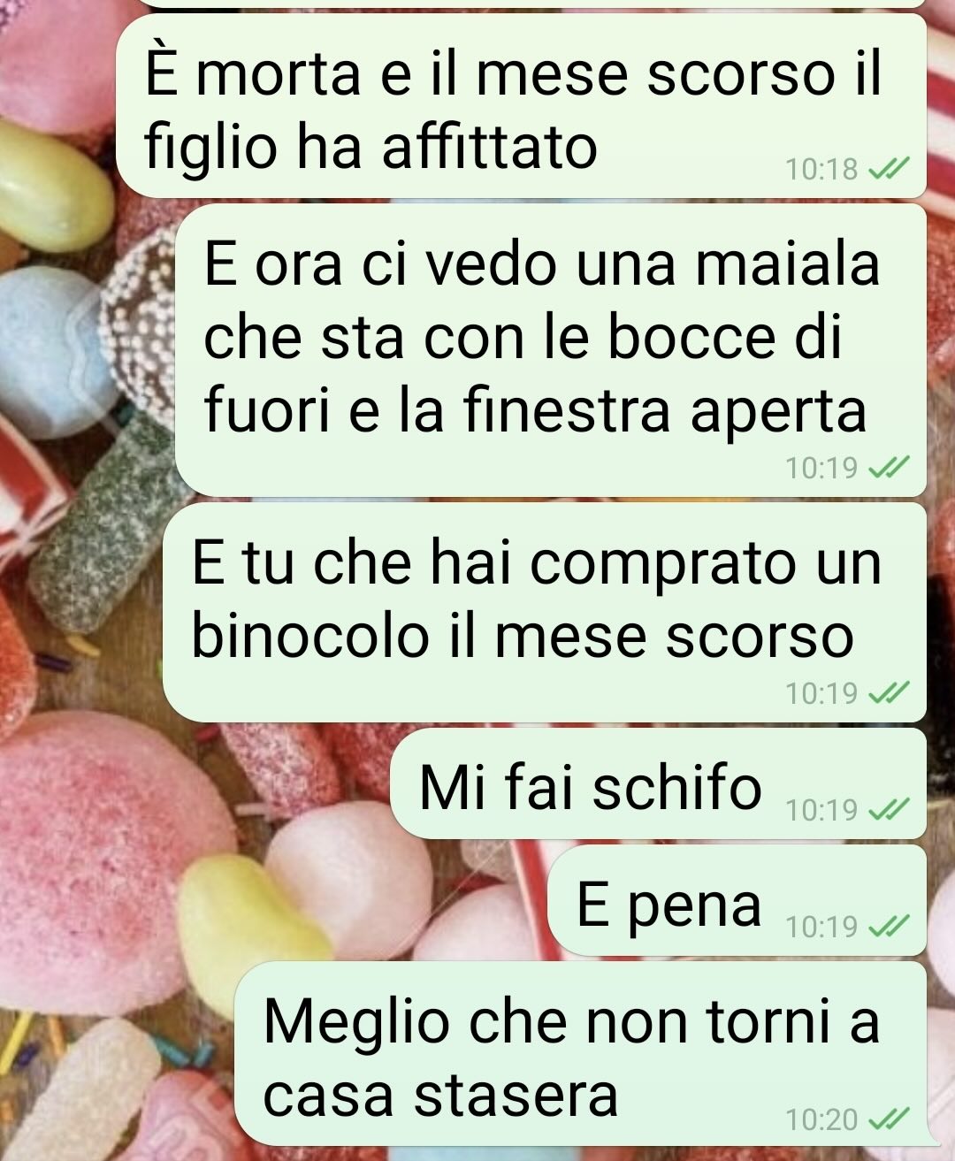Tap the 10:19 timestamp under 'binocolo il mese scorso'
This screenshot has height=1161, width=955.
[x=821, y=694]
